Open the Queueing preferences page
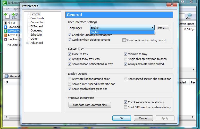This screenshot has height=129, width=200. [x=36, y=30]
